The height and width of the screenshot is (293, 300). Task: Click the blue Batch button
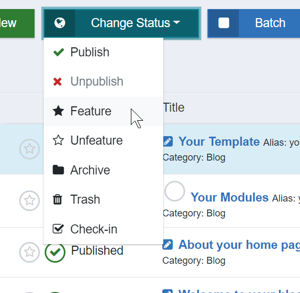[254, 23]
